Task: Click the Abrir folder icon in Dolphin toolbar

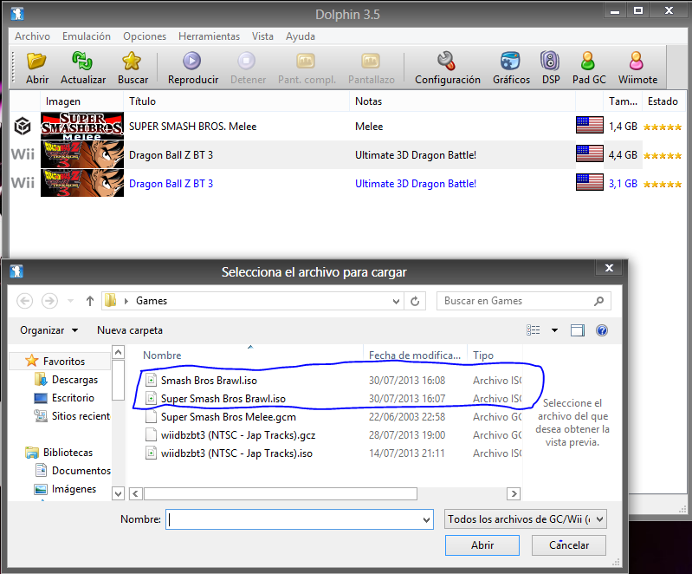Action: [x=36, y=61]
